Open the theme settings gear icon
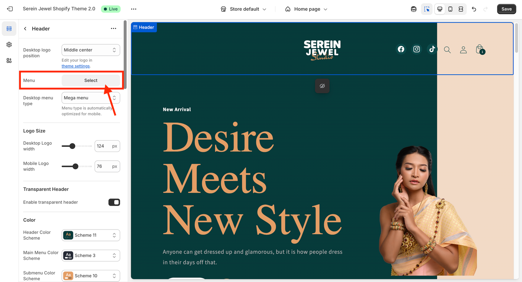 click(9, 45)
